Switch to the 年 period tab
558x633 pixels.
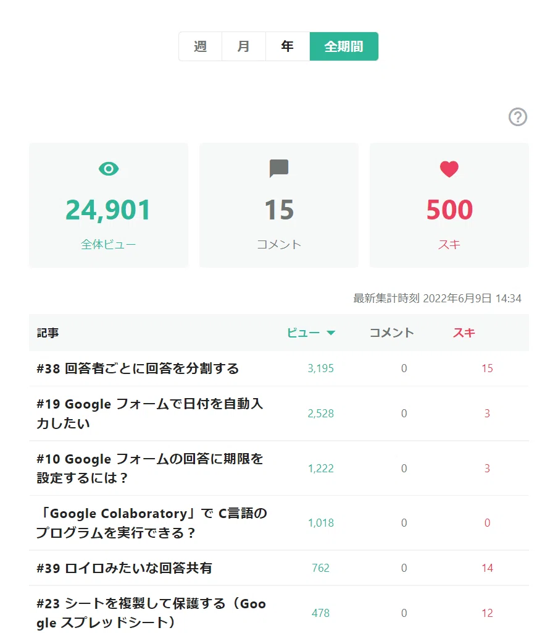(x=288, y=46)
